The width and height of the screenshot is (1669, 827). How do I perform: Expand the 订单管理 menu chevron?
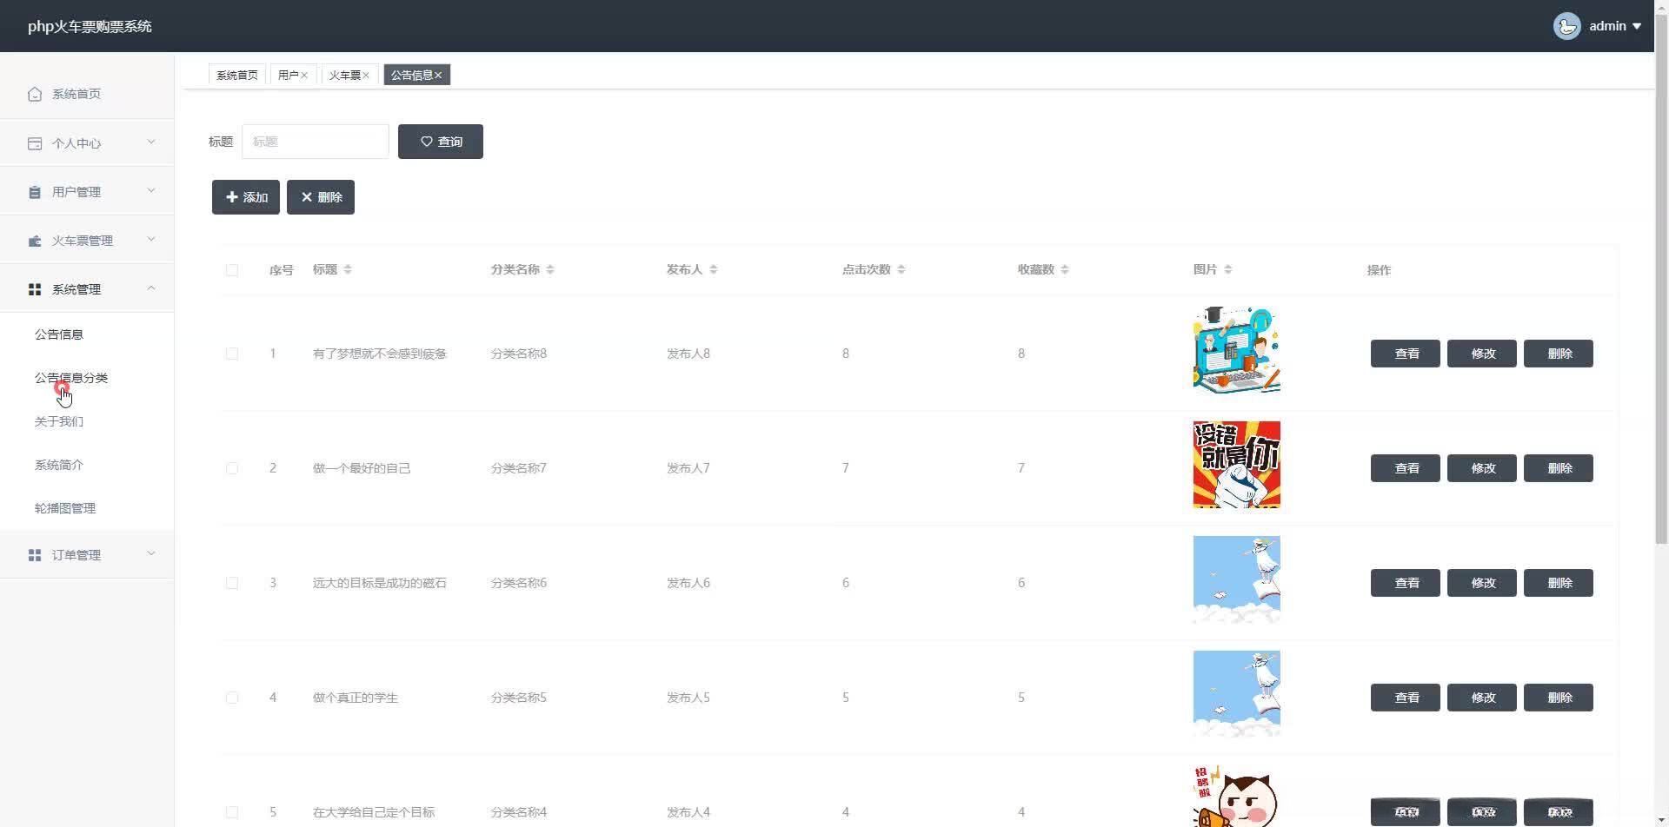point(150,553)
